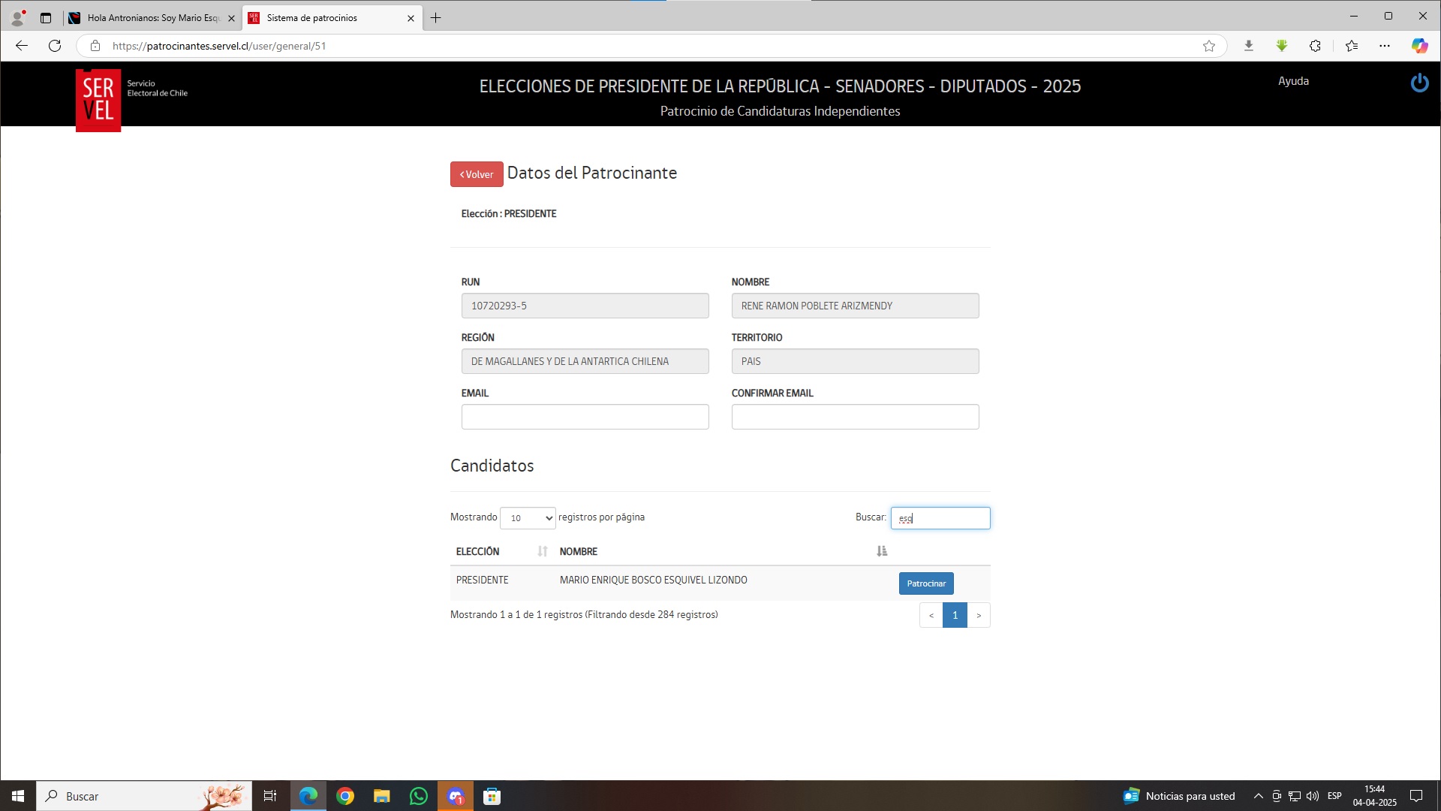The height and width of the screenshot is (811, 1441).
Task: Open File Explorer from taskbar
Action: [x=382, y=796]
